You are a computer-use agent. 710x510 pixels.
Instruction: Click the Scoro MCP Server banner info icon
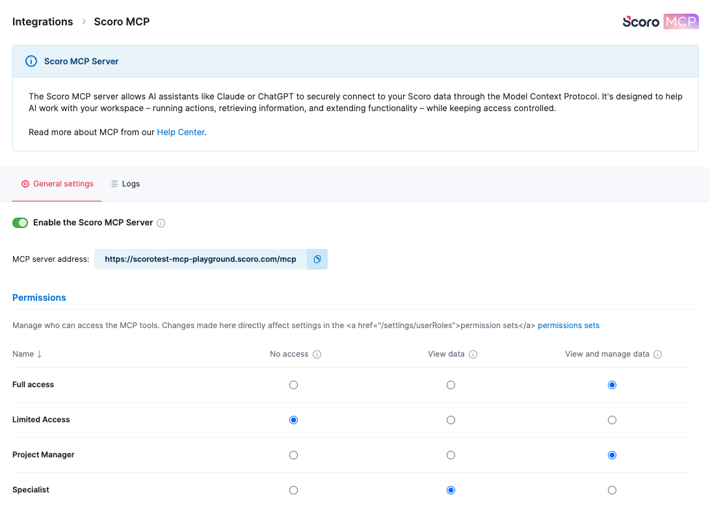click(x=31, y=62)
